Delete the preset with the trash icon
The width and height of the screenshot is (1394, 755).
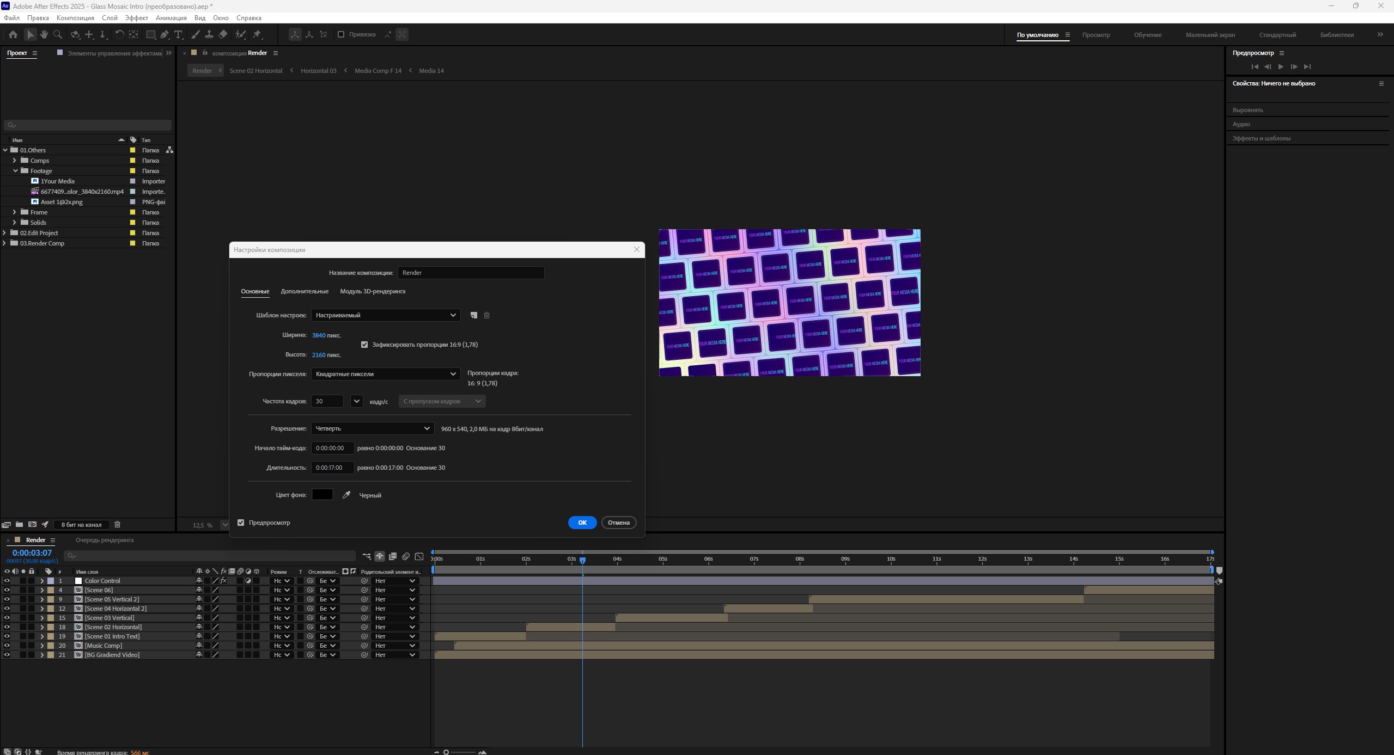click(486, 315)
